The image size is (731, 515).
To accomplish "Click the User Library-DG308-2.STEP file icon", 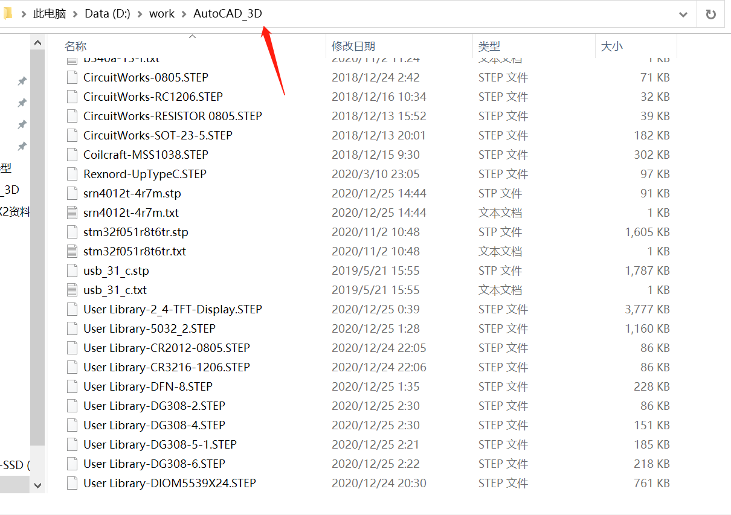I will tap(72, 406).
